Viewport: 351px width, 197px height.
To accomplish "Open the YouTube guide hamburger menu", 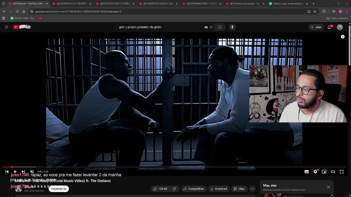I will tap(7, 27).
